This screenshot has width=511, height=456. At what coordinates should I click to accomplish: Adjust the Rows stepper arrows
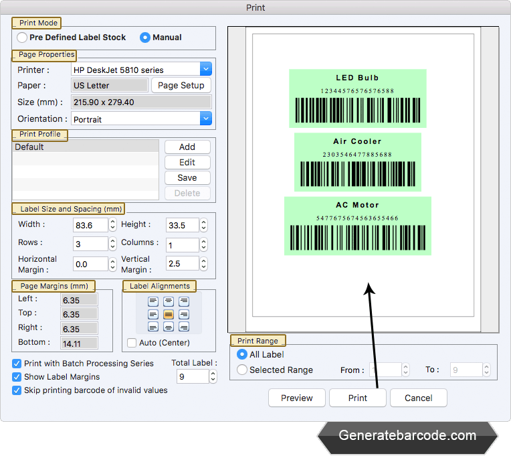click(112, 244)
